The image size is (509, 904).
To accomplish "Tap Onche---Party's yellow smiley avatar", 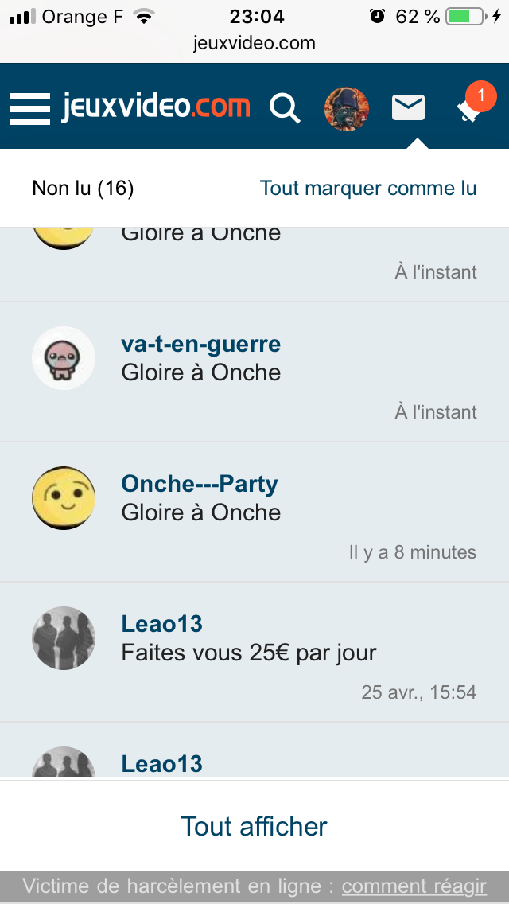I will (64, 498).
